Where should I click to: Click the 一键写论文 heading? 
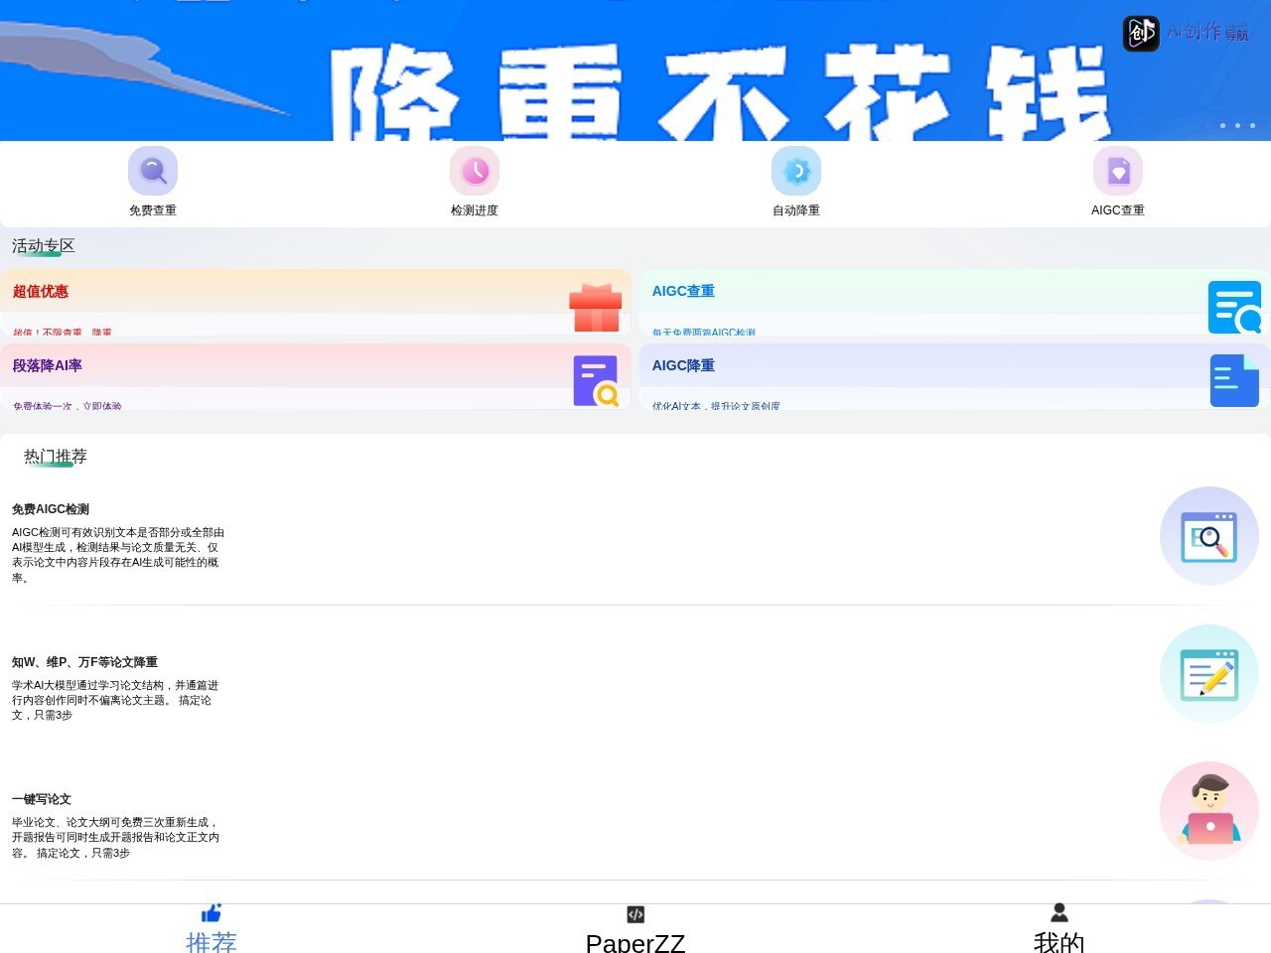(x=42, y=799)
